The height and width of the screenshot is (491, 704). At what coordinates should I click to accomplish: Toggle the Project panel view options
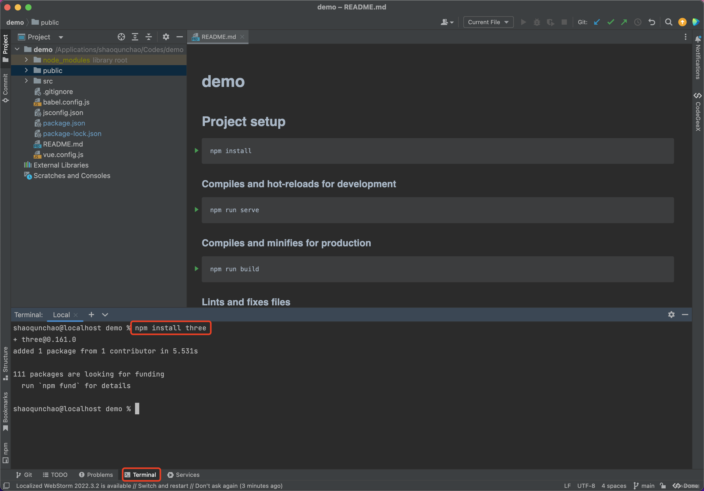pyautogui.click(x=166, y=36)
